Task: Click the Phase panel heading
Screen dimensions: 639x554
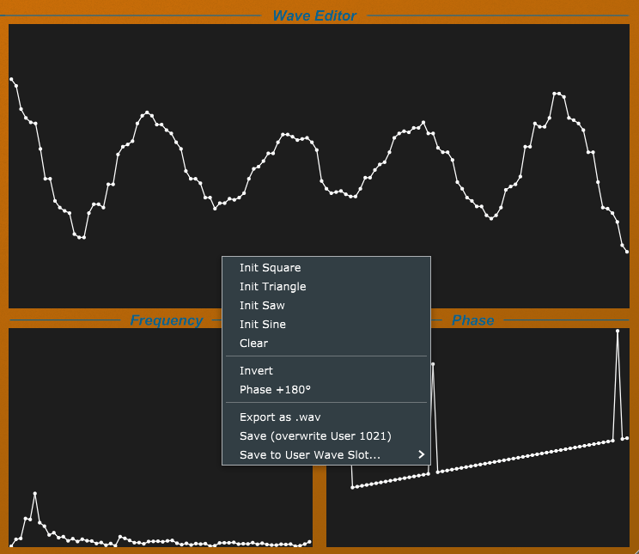Action: pyautogui.click(x=473, y=320)
